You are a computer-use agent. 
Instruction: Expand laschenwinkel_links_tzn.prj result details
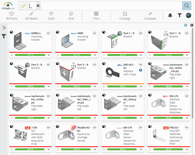[x=95, y=118]
